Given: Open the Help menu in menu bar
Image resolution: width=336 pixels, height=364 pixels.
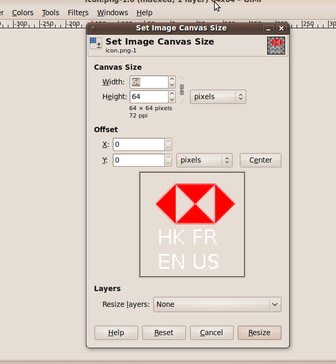Looking at the screenshot, I should 144,13.
